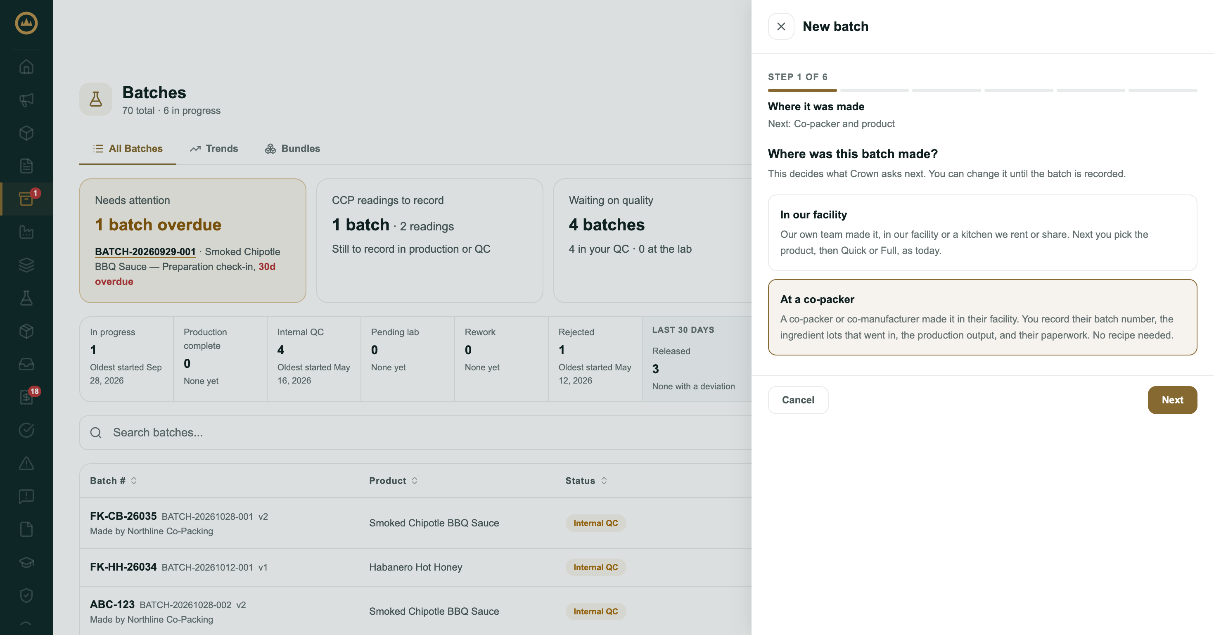Open the ABC-123 batch row
This screenshot has height=635, width=1214.
pos(415,611)
